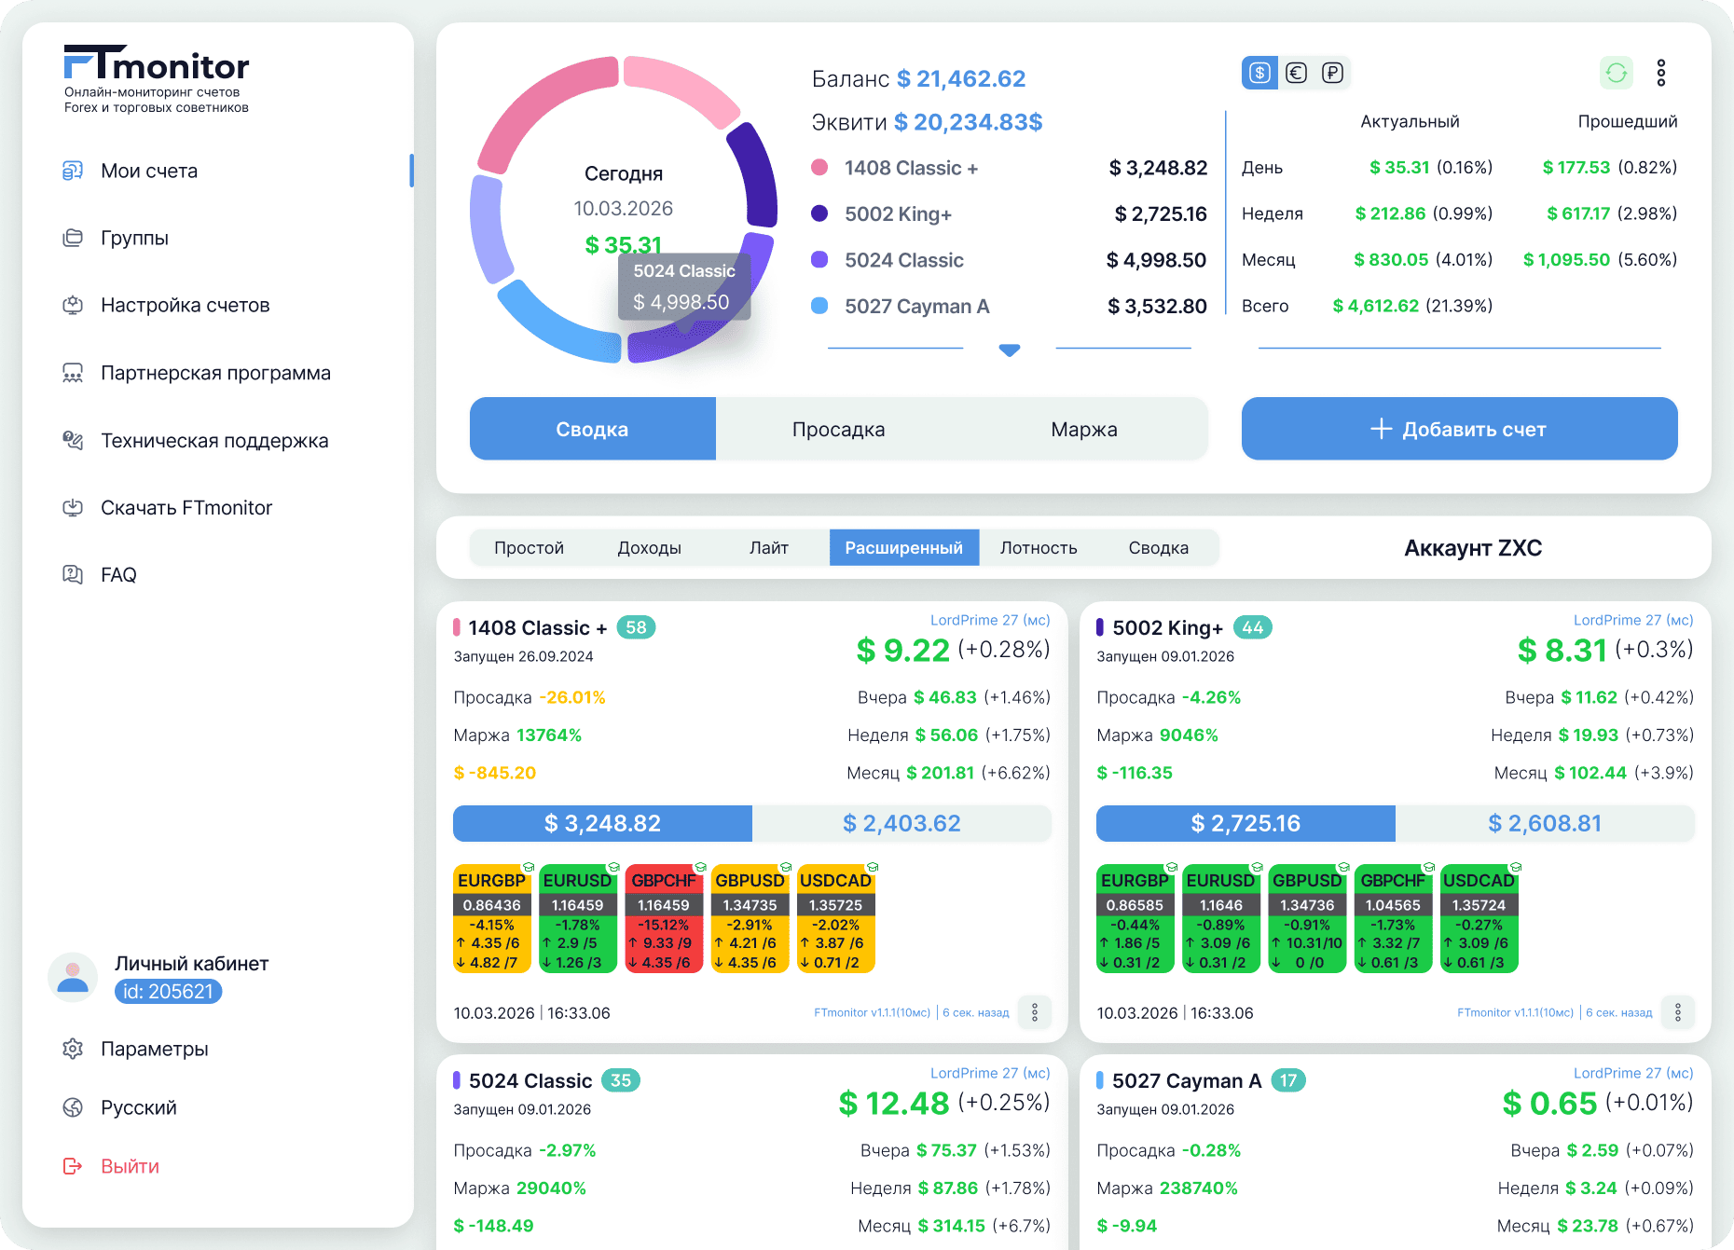
Task: Switch currency to ruble
Action: click(1332, 73)
